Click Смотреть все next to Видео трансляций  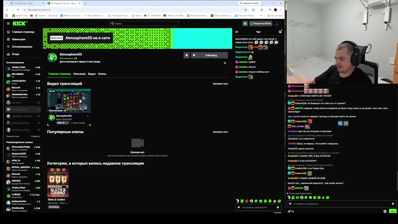click(x=220, y=84)
